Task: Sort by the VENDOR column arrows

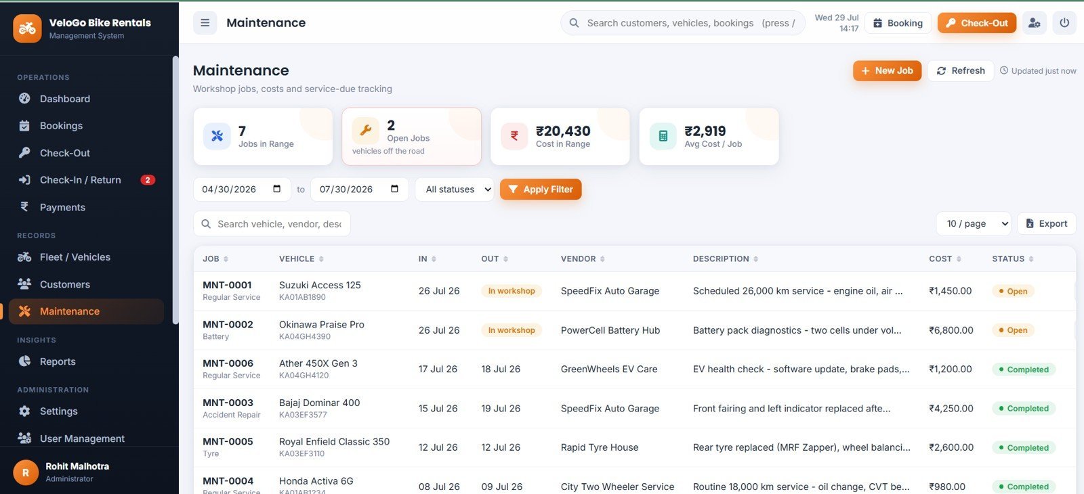Action: 602,259
